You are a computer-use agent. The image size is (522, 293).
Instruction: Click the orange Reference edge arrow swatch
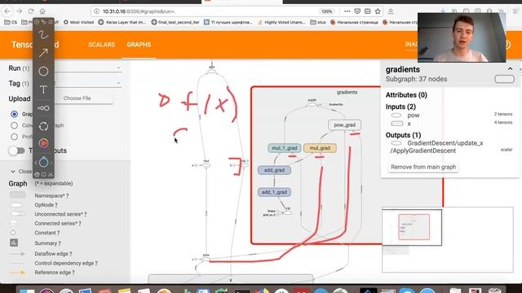pyautogui.click(x=17, y=273)
